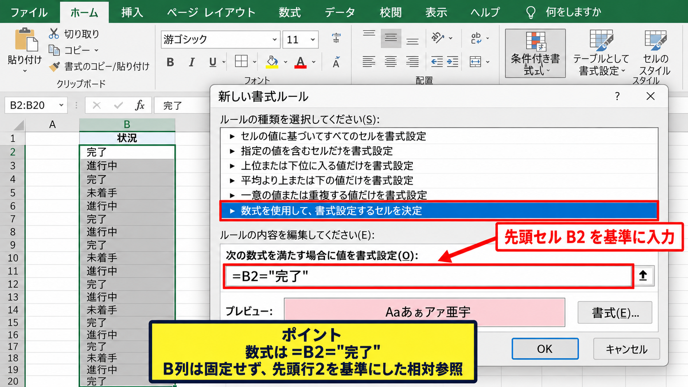Click キャンセル button
The height and width of the screenshot is (387, 688).
click(627, 349)
